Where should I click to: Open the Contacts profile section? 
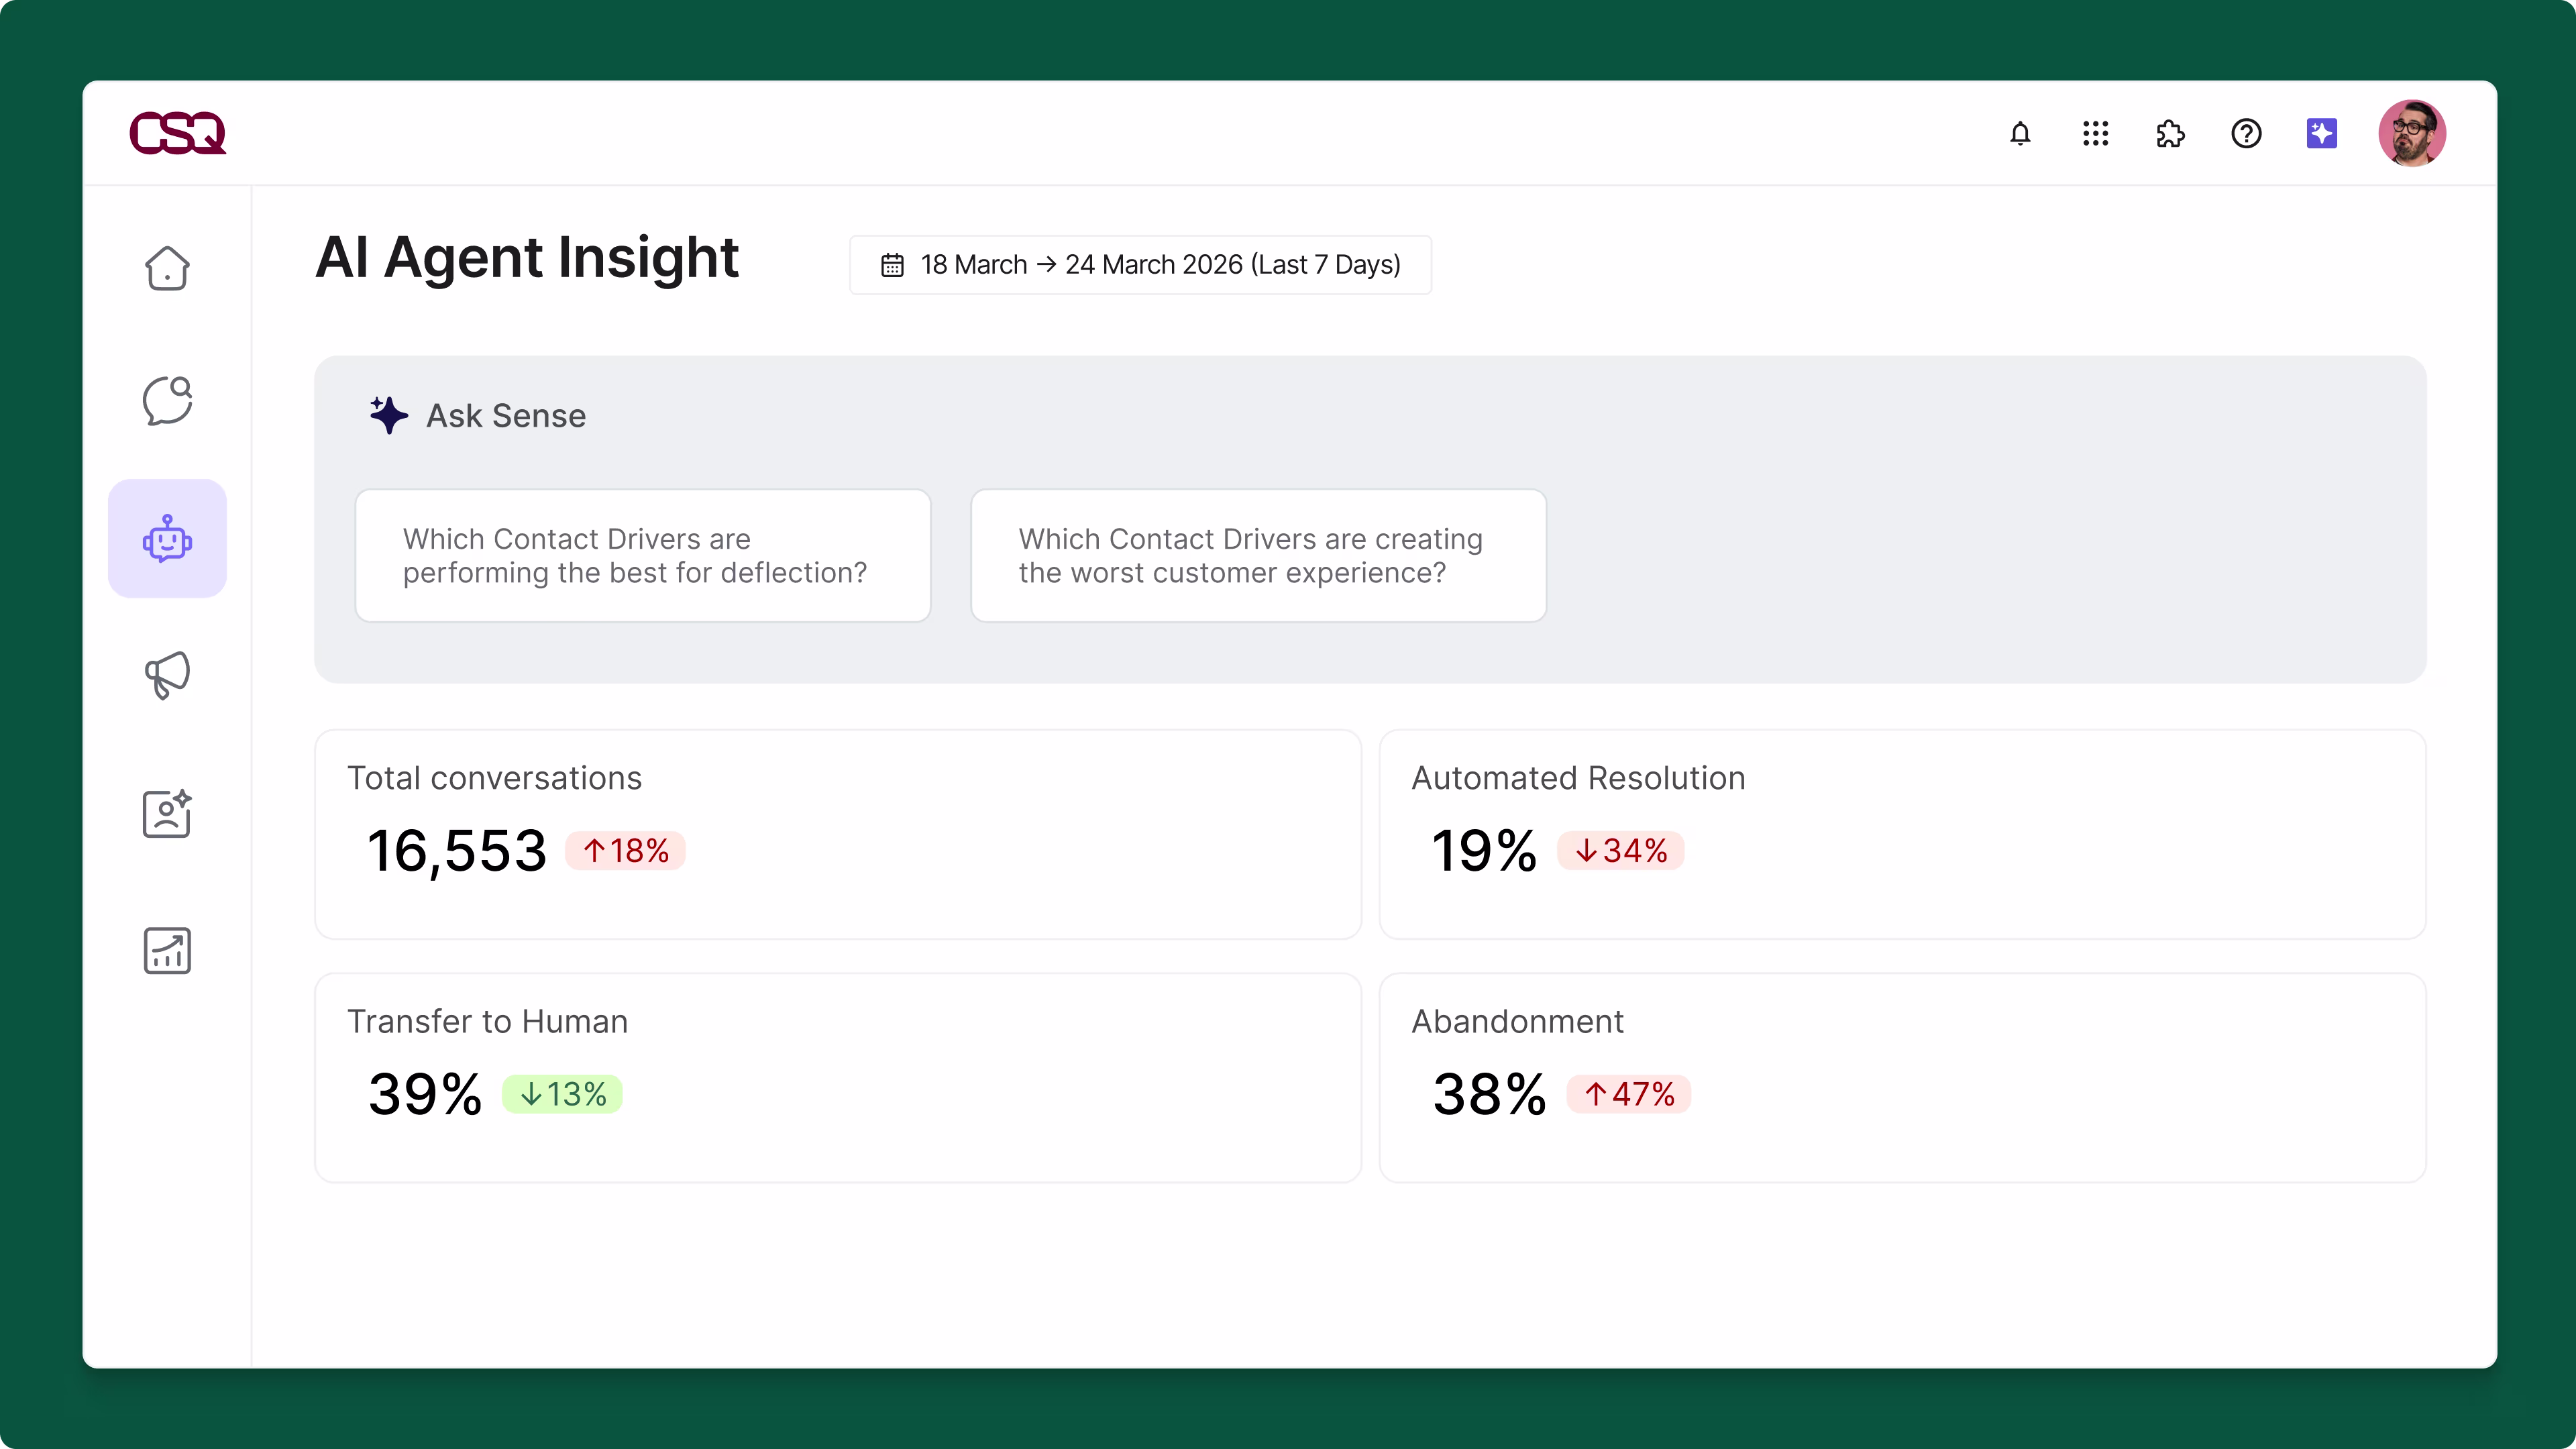coord(167,813)
